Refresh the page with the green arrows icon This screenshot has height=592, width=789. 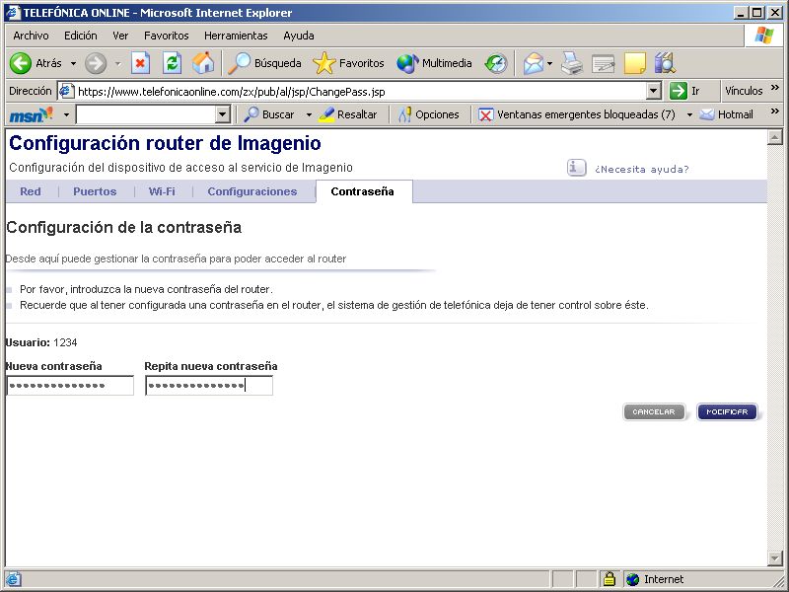coord(172,63)
